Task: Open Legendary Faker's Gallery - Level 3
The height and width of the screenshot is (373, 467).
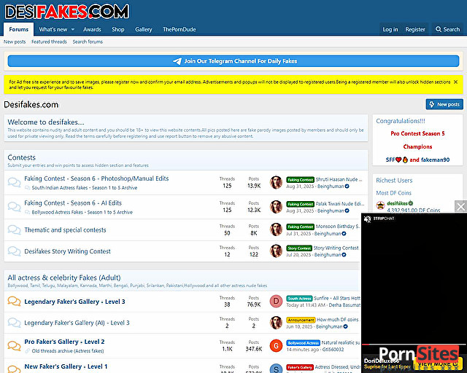Action: click(x=74, y=302)
